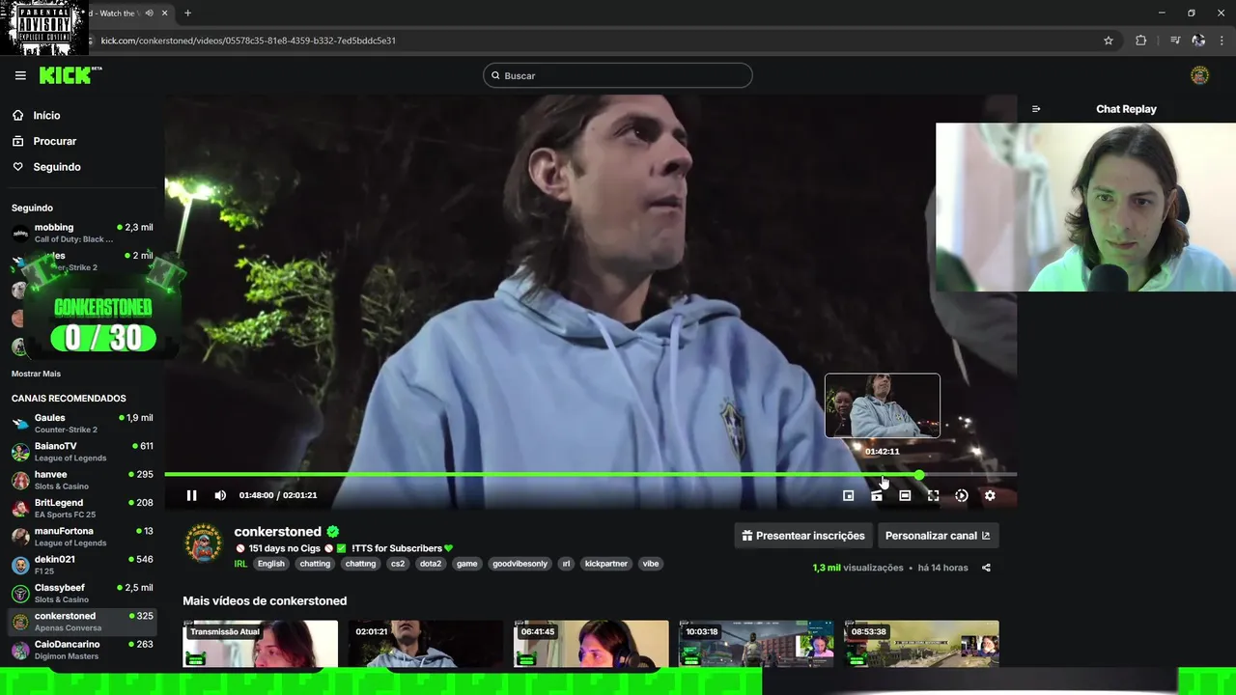Pause the video playback
Screen dimensions: 1236x695
[191, 495]
